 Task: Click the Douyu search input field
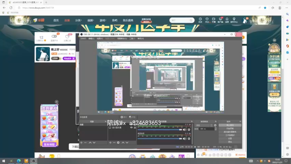180,20
